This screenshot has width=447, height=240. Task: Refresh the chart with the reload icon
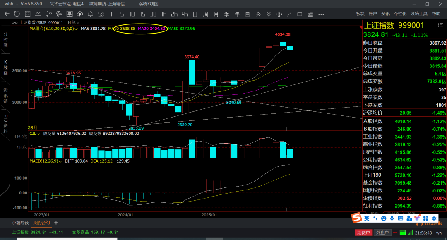pyautogui.click(x=17, y=14)
